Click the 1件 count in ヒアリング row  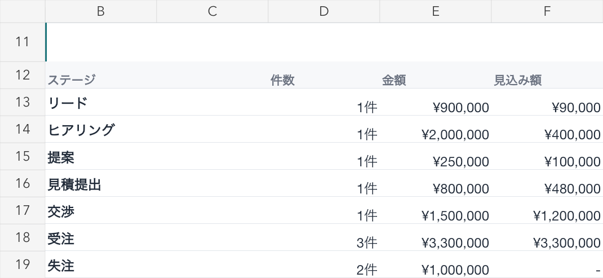pos(324,129)
